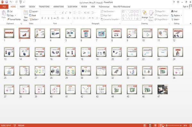Open Shape Outline dropdown
Image resolution: width=192 pixels, height=127 pixels.
(162, 16)
